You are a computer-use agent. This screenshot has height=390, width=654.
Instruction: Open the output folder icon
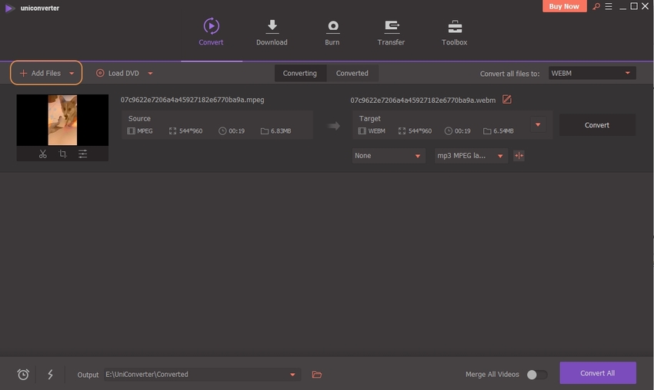click(x=316, y=375)
